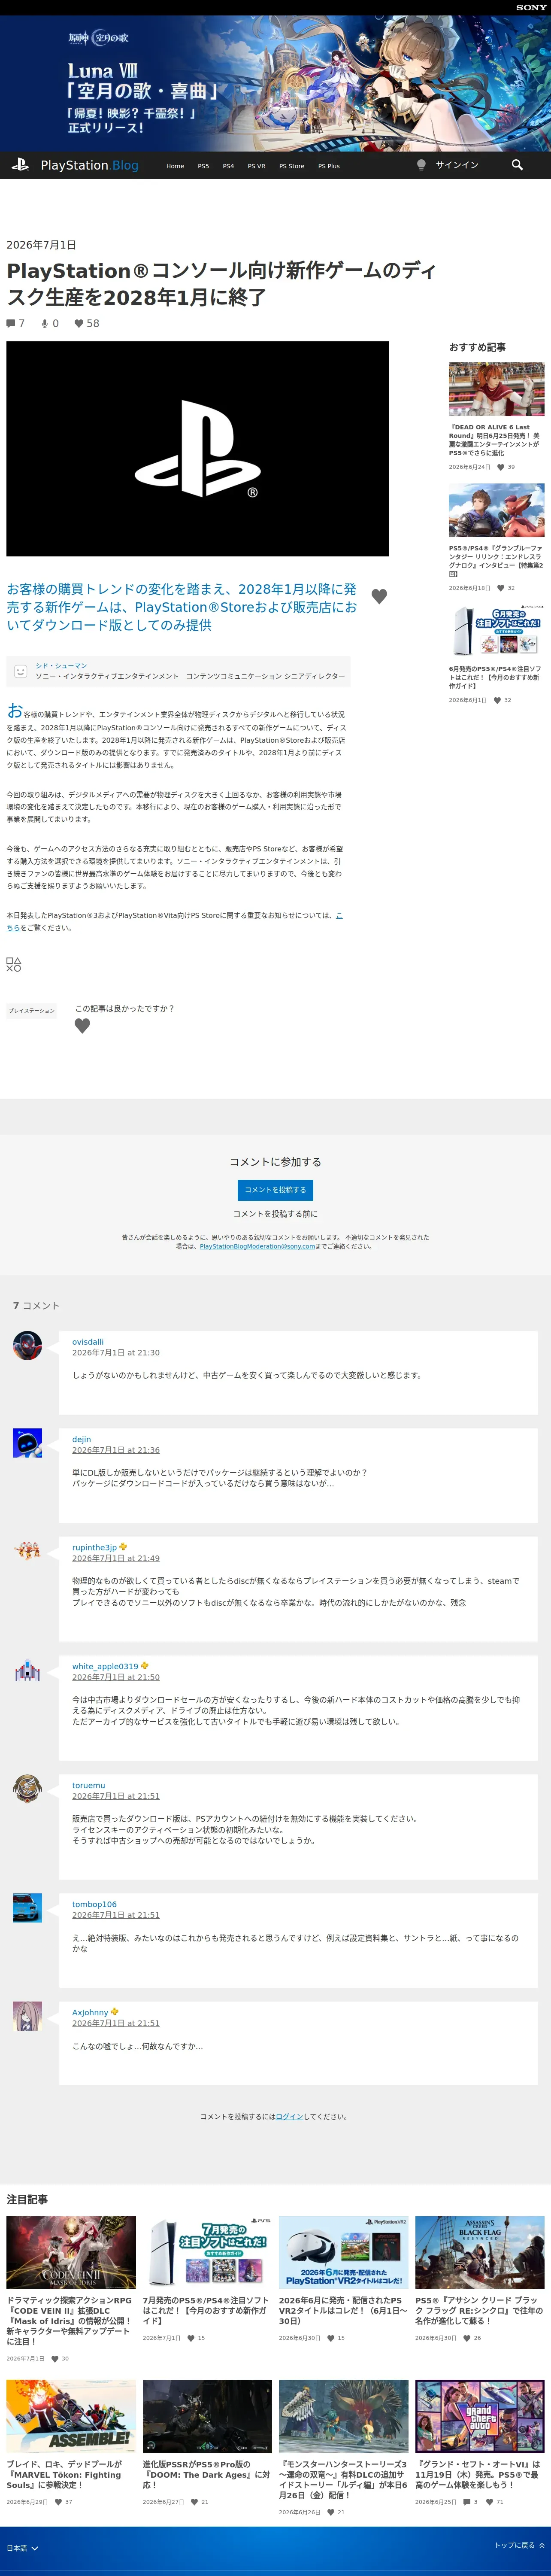Click ovisdalli's avatar image
This screenshot has height=2576, width=551.
(27, 1345)
